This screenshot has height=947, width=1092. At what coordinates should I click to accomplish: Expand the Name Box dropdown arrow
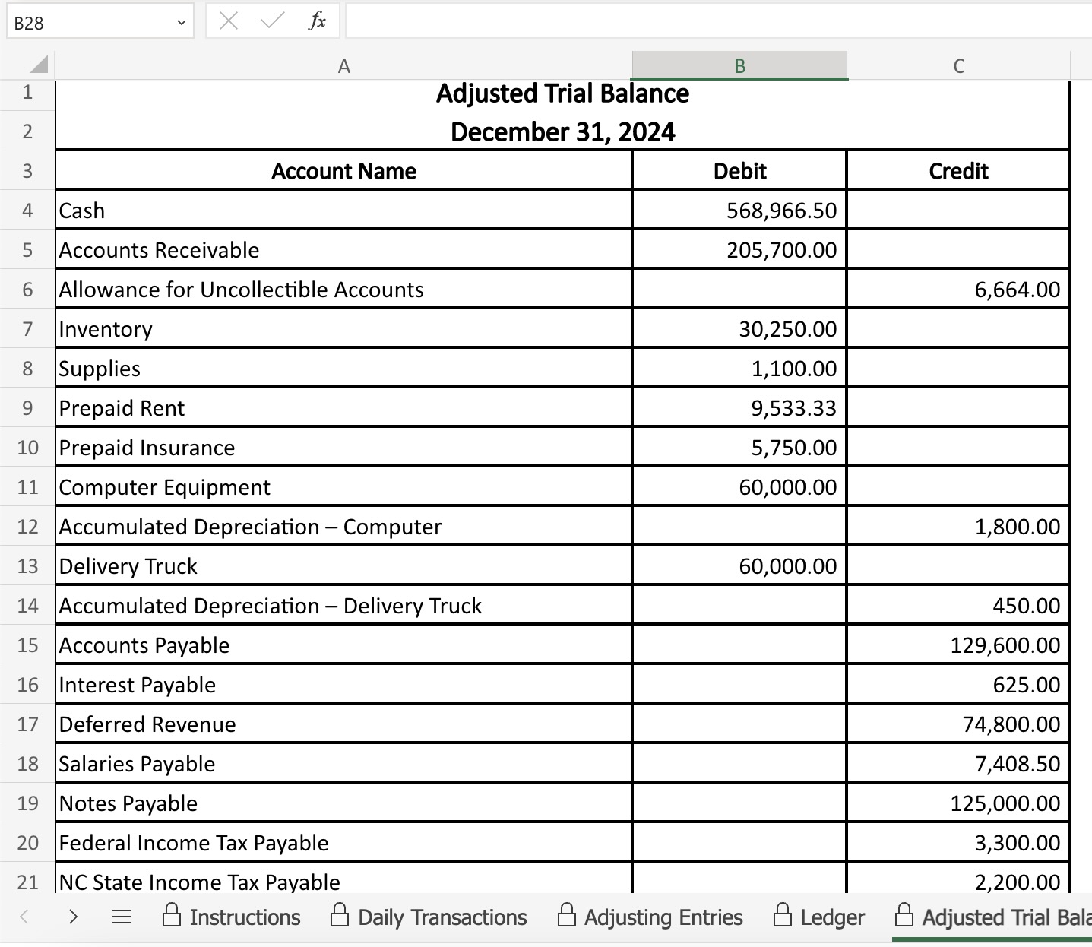(x=181, y=23)
